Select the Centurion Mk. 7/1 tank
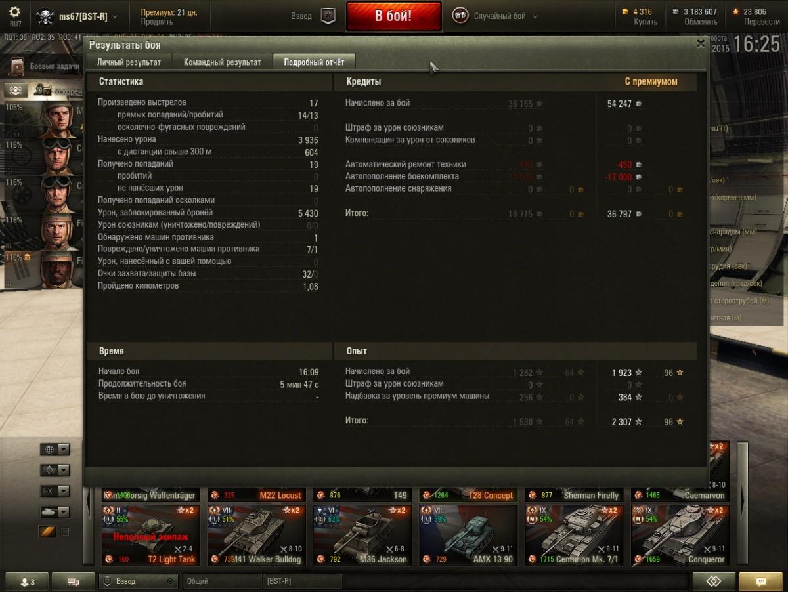 (574, 535)
